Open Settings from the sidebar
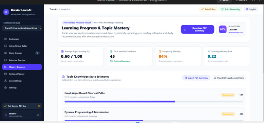Viewport: 264px width, 123px height. [22, 87]
